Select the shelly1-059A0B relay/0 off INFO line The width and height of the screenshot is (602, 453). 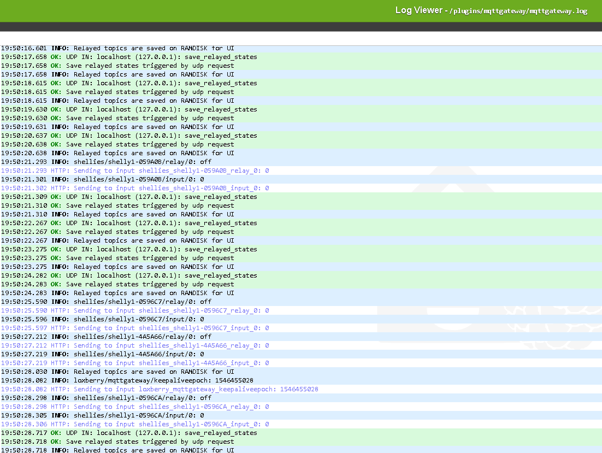(x=131, y=162)
